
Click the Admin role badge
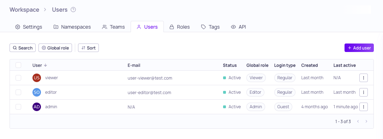pos(256,107)
